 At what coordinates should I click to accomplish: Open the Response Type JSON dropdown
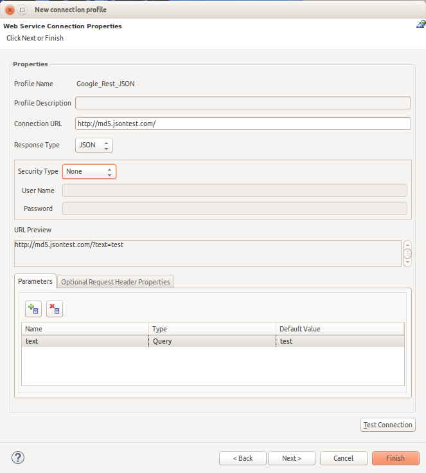coord(94,145)
